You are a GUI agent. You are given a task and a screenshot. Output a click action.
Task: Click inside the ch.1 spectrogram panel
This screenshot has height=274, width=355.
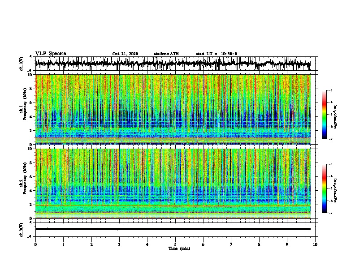point(173,109)
